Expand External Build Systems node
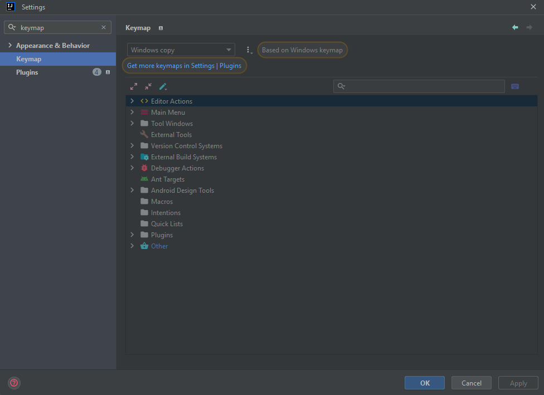Screen dimensions: 544x395 [132, 157]
